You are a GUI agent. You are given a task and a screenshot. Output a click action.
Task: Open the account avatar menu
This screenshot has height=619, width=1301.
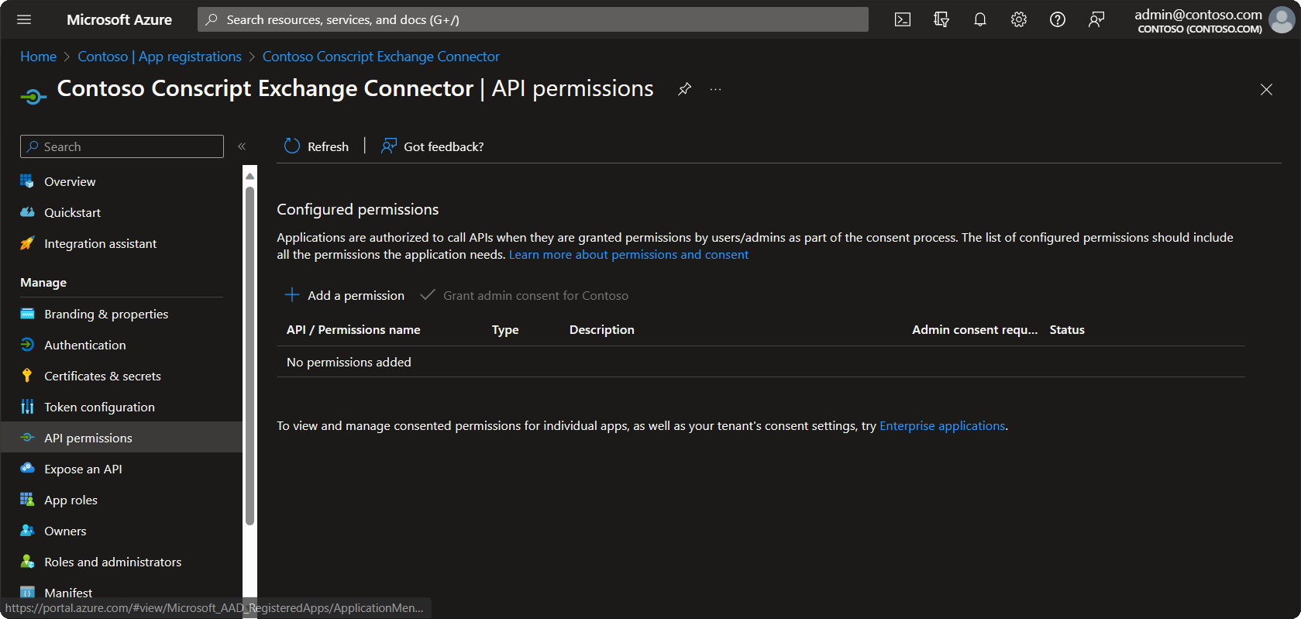pyautogui.click(x=1282, y=20)
